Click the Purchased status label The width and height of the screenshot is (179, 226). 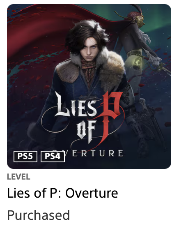38,215
